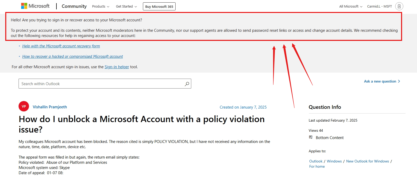Open the account profile avatar icon

tap(399, 6)
